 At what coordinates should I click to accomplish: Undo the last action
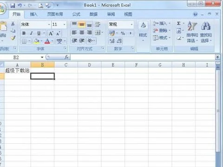pyautogui.click(x=20, y=6)
